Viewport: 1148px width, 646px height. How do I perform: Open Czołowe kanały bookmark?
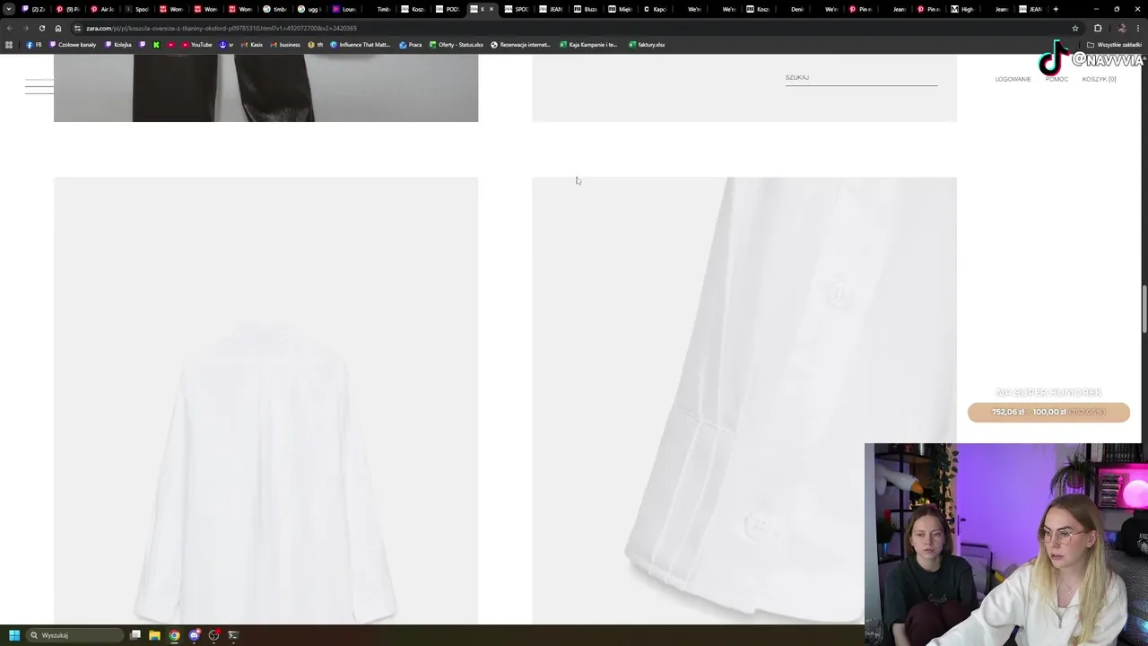[73, 45]
